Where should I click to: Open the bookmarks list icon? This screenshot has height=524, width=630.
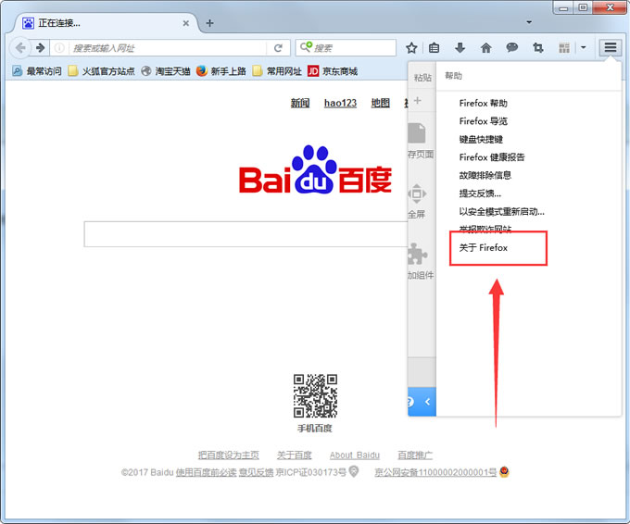click(434, 48)
